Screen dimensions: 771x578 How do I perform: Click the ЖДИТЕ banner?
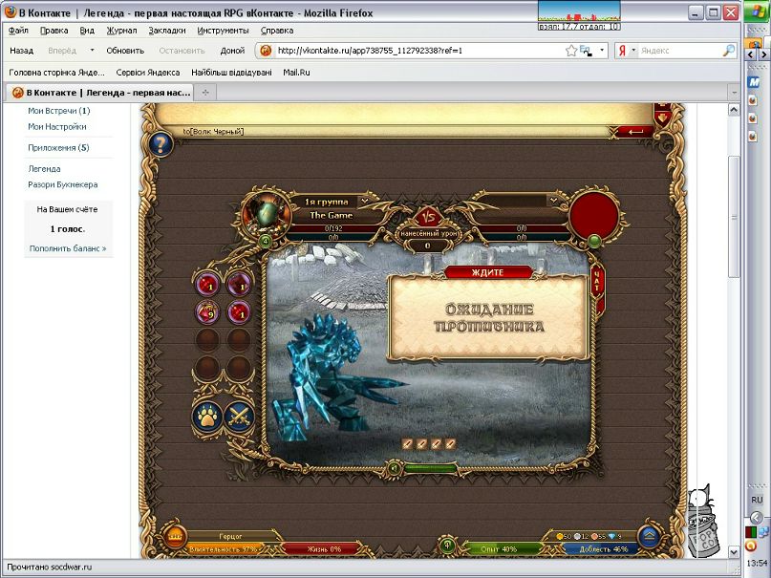tap(488, 272)
